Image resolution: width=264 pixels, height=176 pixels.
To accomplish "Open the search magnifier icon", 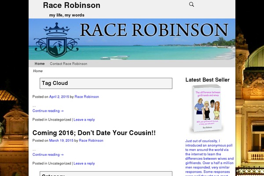I will click(x=191, y=4).
